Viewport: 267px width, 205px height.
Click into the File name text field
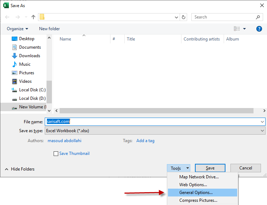coord(153,122)
